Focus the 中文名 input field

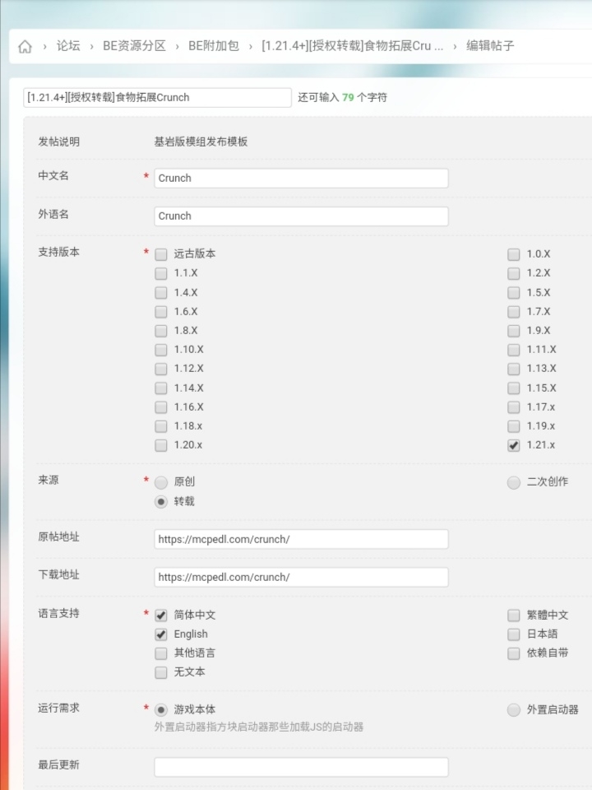[301, 178]
